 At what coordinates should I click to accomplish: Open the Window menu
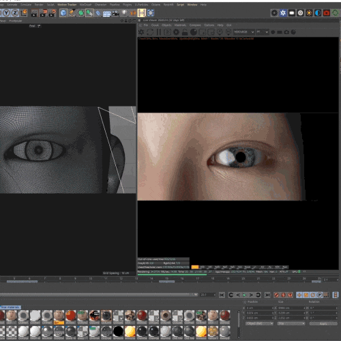tap(192, 5)
